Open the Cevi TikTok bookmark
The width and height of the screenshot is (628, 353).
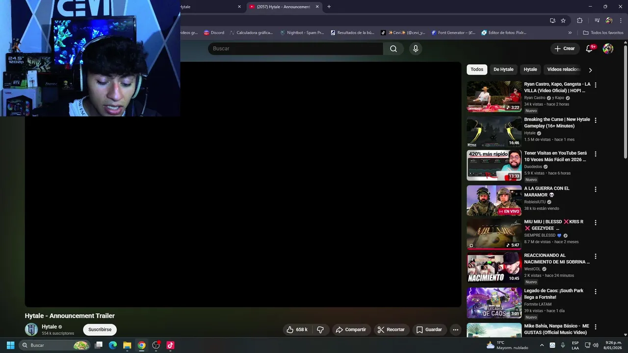pyautogui.click(x=403, y=33)
